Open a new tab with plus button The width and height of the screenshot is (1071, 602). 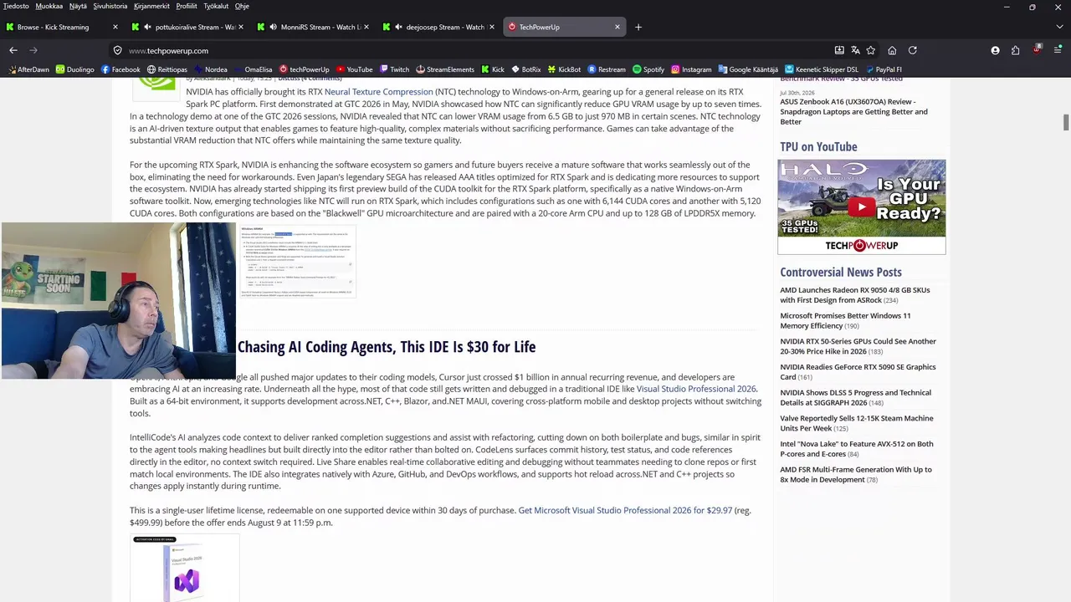(638, 27)
